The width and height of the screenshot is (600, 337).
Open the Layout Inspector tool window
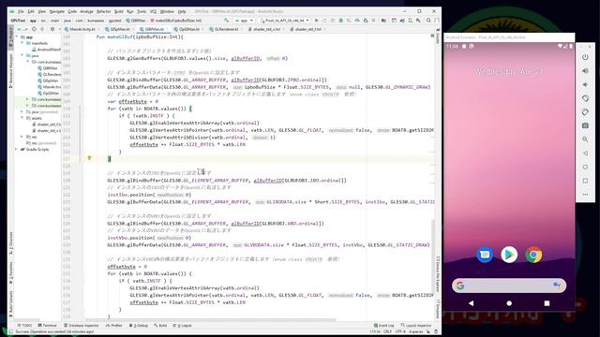tap(416, 325)
